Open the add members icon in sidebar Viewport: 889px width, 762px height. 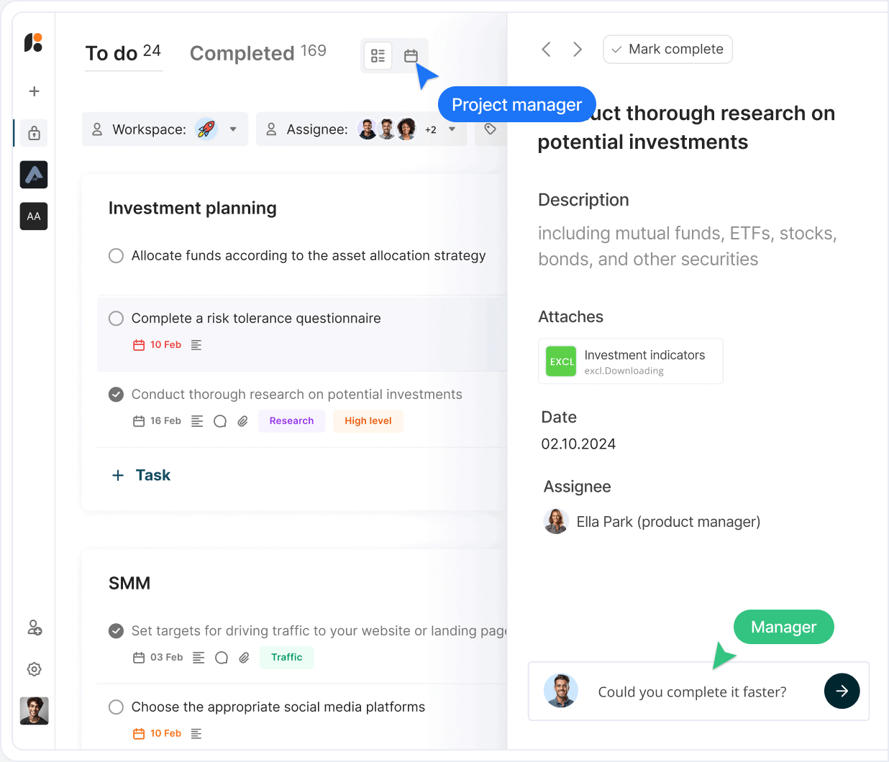[34, 628]
